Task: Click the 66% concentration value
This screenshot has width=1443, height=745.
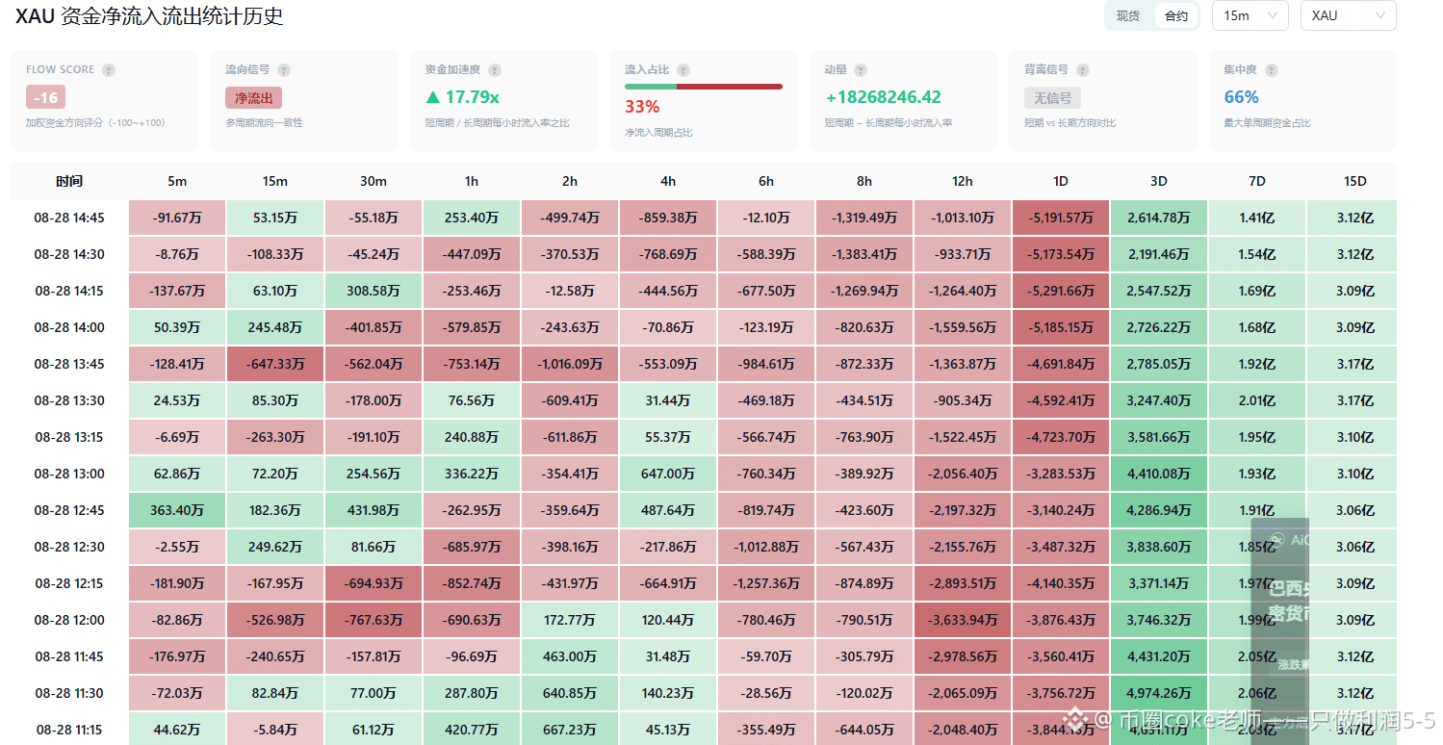Action: pos(1242,97)
